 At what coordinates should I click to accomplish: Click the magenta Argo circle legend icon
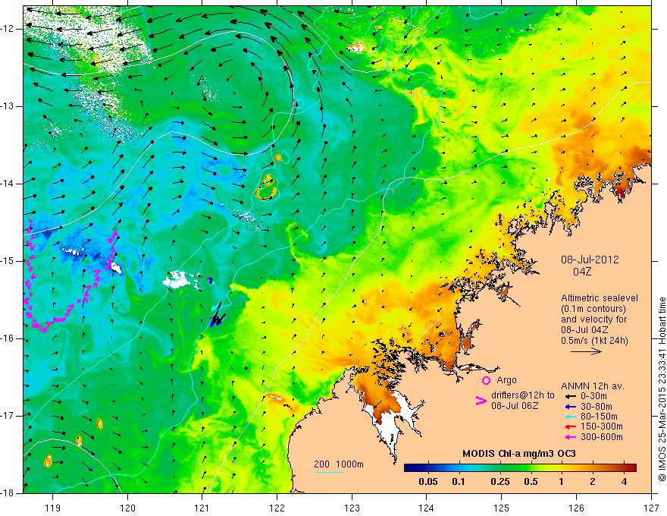click(486, 380)
